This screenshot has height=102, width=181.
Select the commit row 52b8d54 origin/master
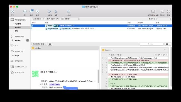pyautogui.click(x=101, y=29)
